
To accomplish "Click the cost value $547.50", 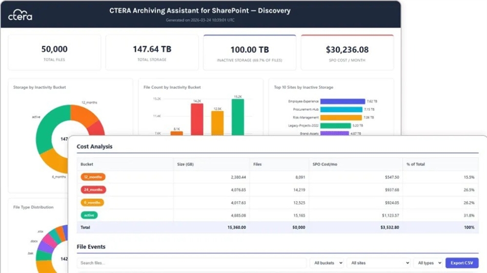I will (x=392, y=177).
